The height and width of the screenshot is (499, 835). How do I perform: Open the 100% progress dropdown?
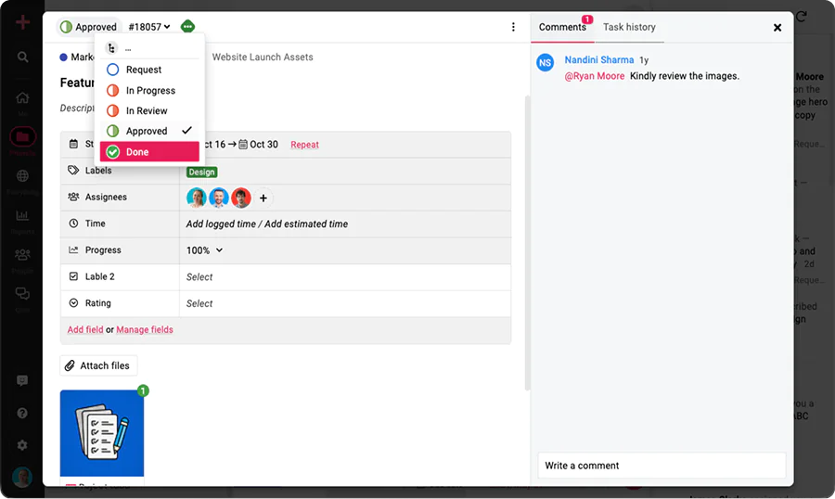(204, 250)
